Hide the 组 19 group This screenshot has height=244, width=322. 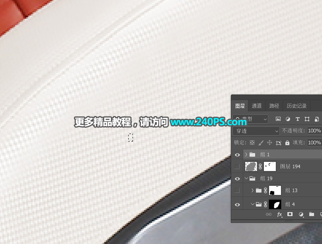point(237,179)
